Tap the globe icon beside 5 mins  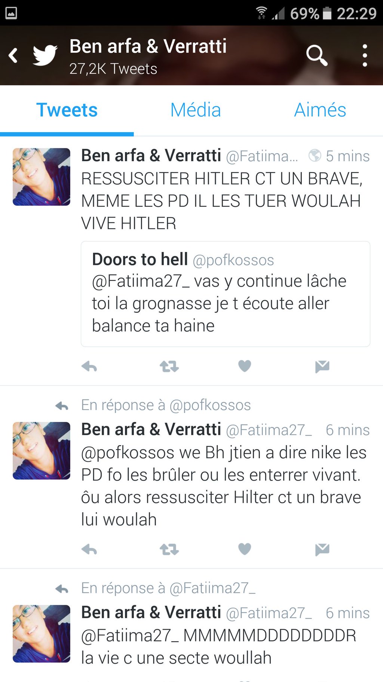315,156
